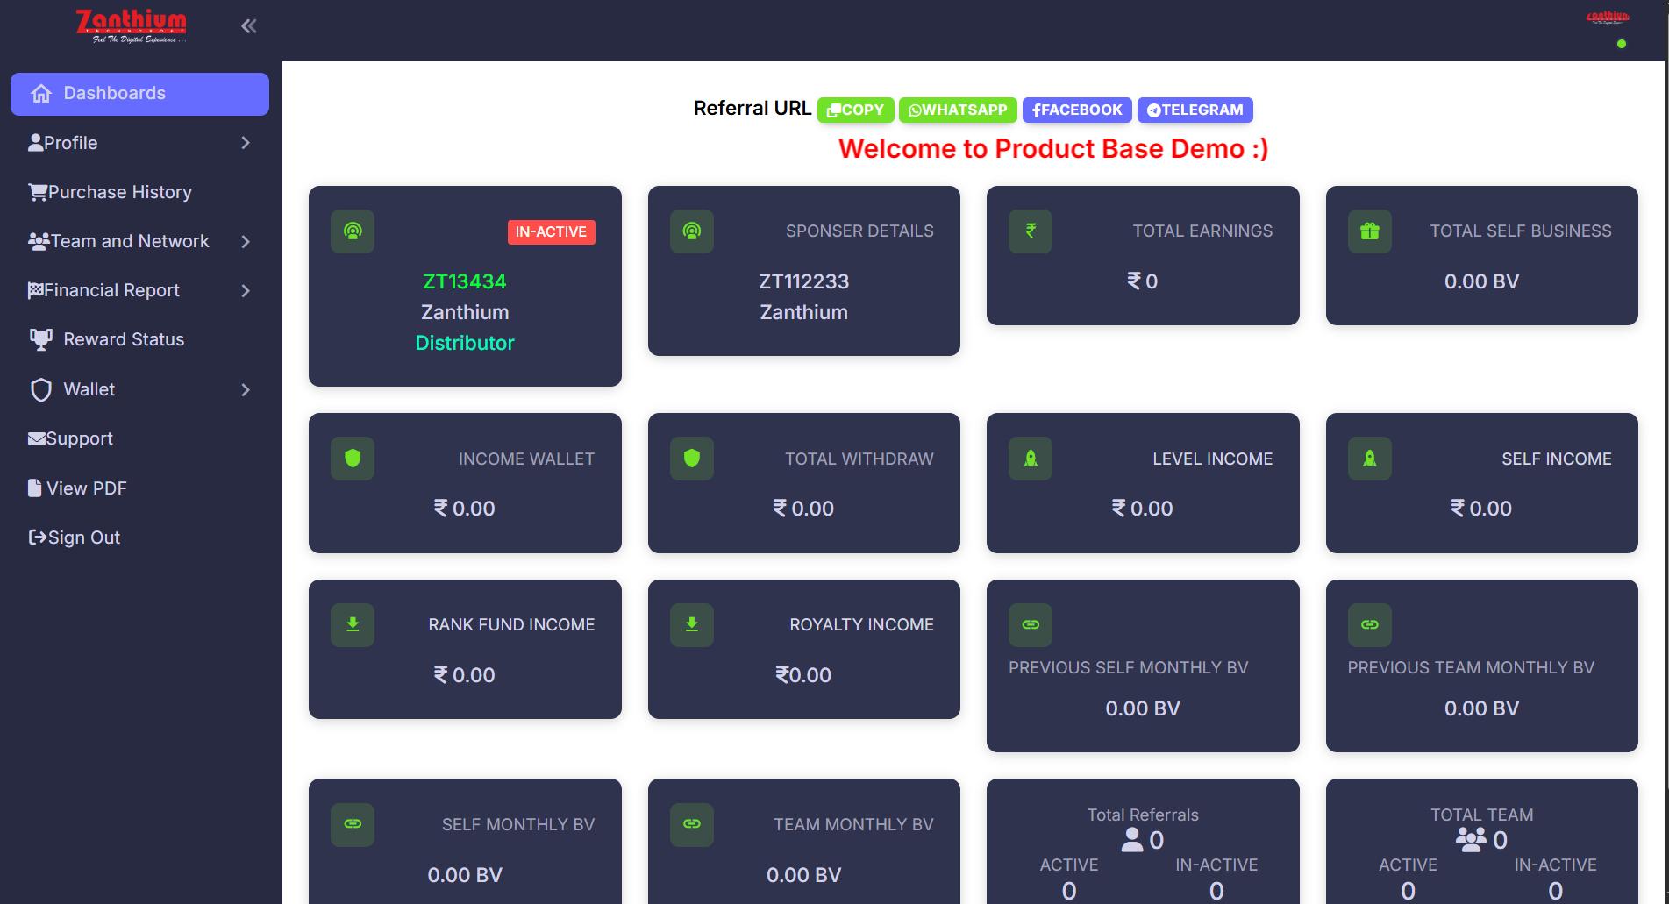Click the rupee icon on Total Earnings card
This screenshot has height=904, width=1669.
pos(1031,231)
